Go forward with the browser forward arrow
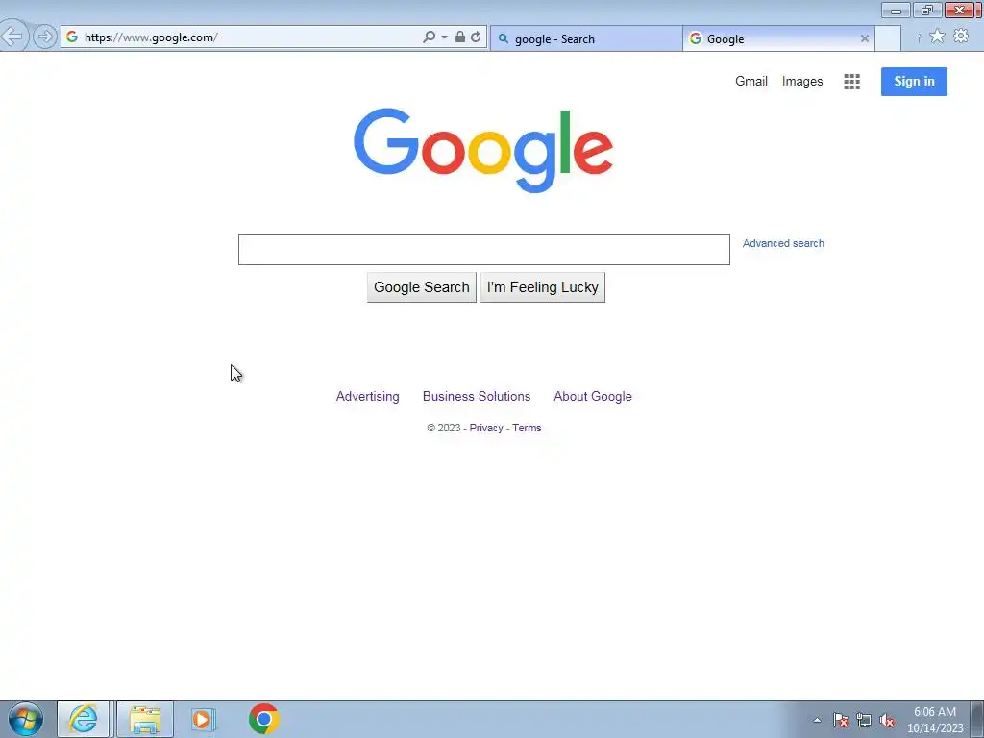Image resolution: width=984 pixels, height=738 pixels. tap(44, 37)
